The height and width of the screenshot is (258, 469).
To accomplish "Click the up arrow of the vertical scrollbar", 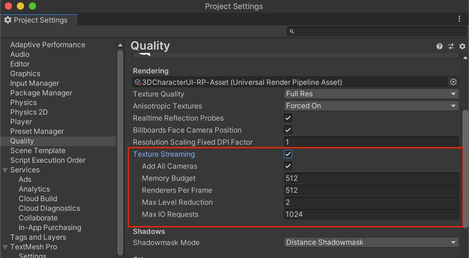I will [120, 45].
